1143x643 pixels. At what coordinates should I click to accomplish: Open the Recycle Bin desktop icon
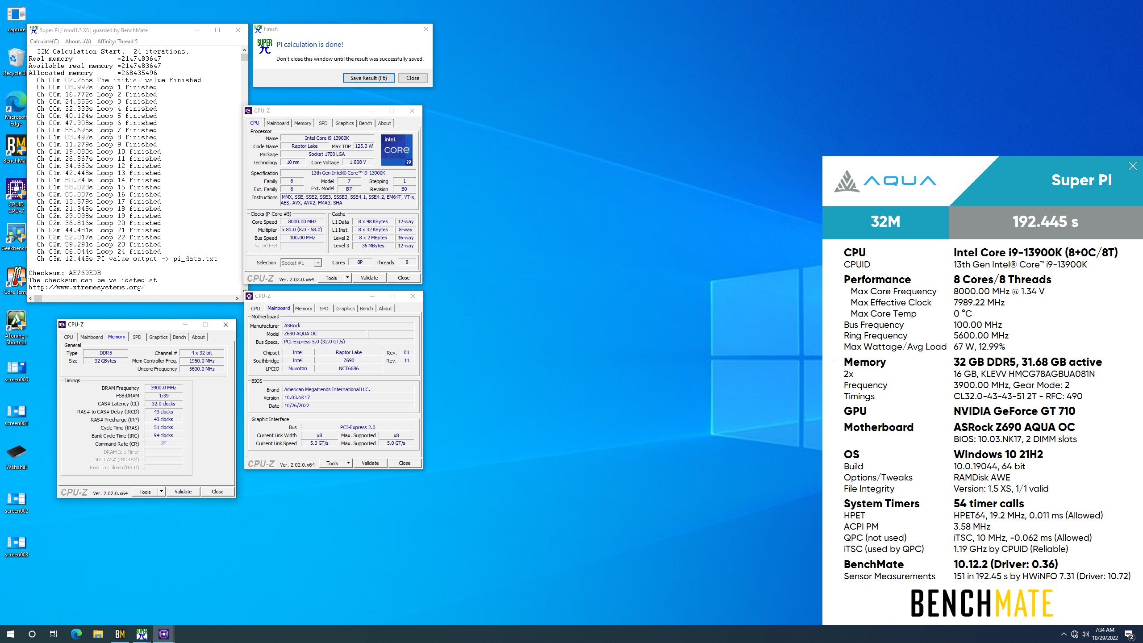[16, 62]
